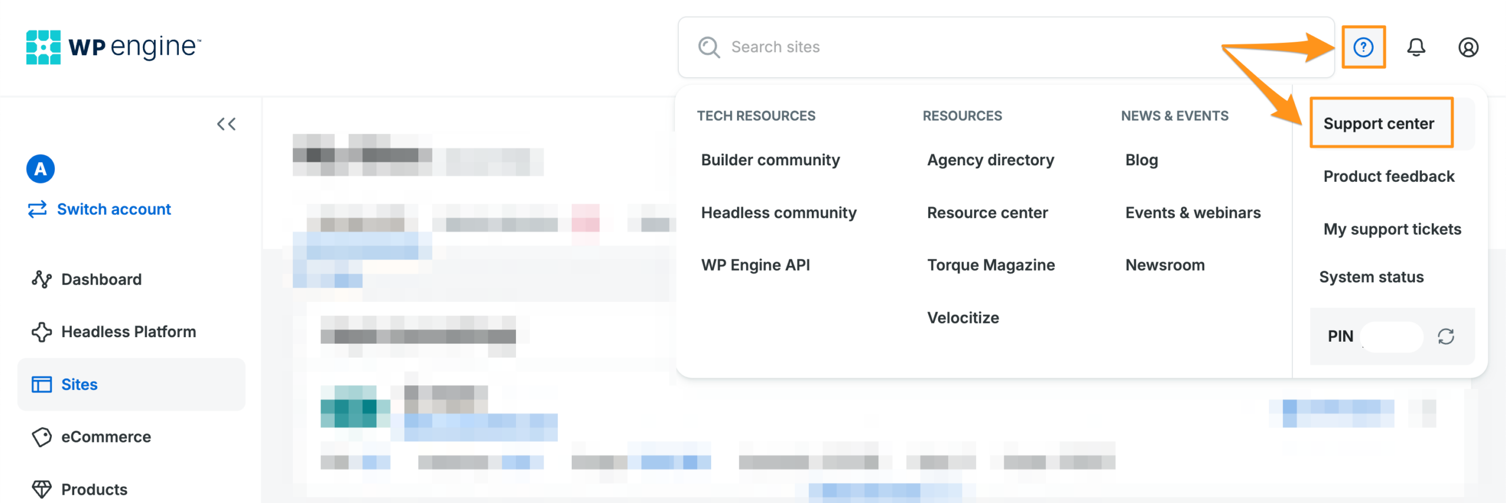The image size is (1506, 503).
Task: Open Support center link
Action: (1378, 124)
